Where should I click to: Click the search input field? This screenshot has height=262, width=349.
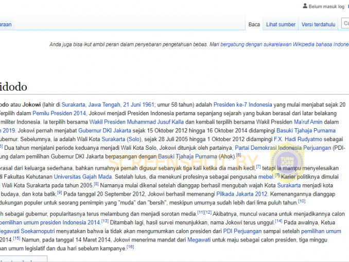click(x=345, y=23)
